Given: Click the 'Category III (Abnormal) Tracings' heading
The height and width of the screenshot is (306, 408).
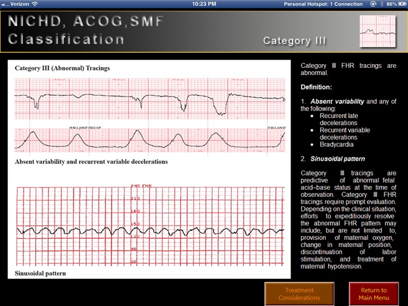Looking at the screenshot, I should click(62, 68).
